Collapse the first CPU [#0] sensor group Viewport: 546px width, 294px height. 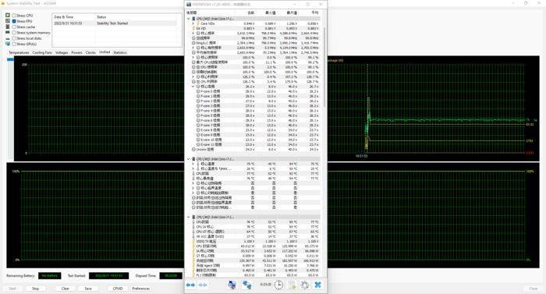click(x=189, y=19)
